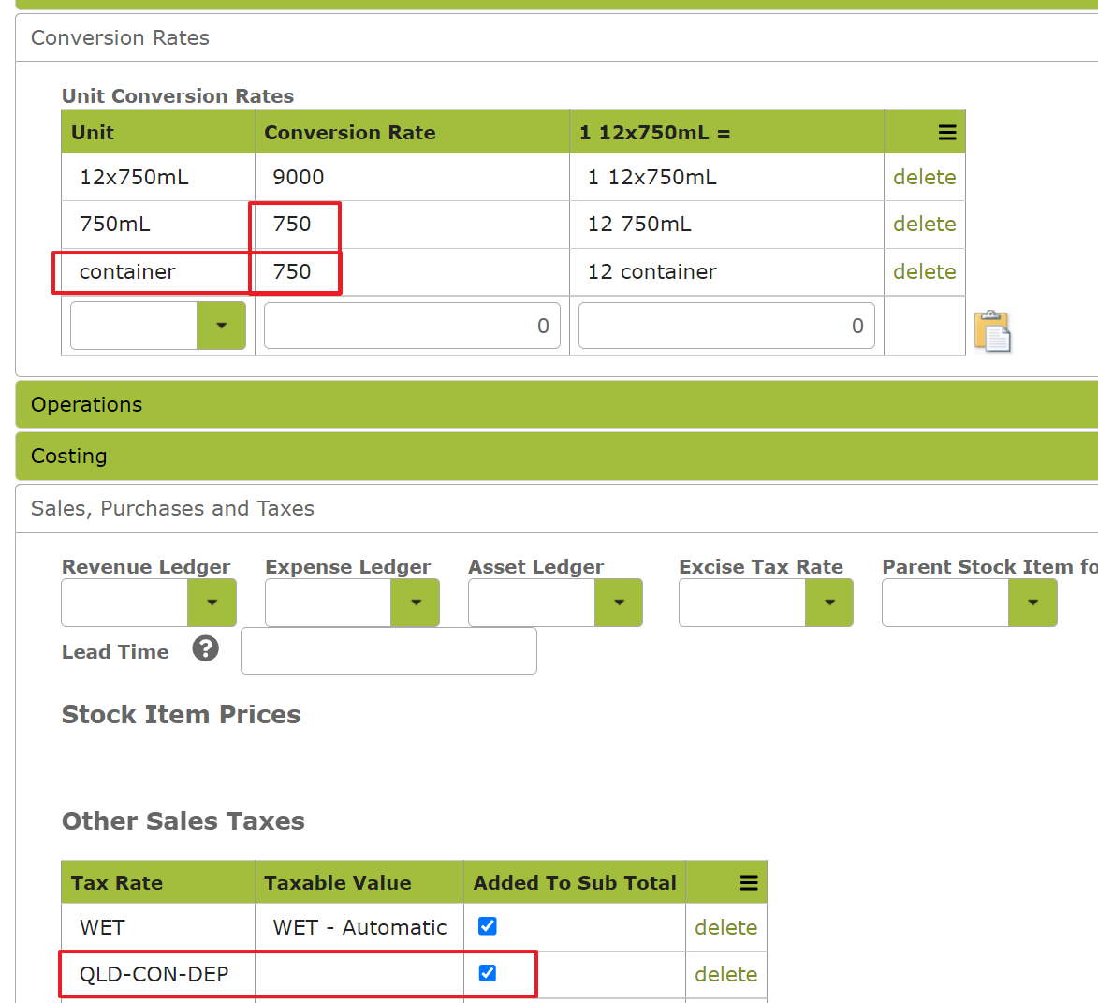Delete the WET tax row
1098x1003 pixels.
pos(725,927)
